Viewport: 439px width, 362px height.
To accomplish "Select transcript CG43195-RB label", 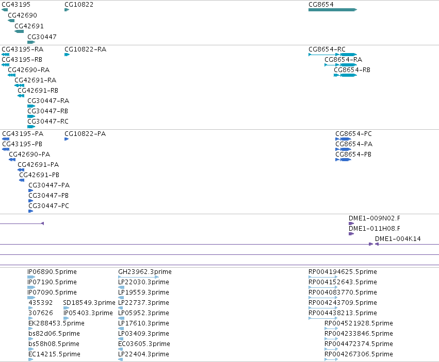I will pos(22,60).
